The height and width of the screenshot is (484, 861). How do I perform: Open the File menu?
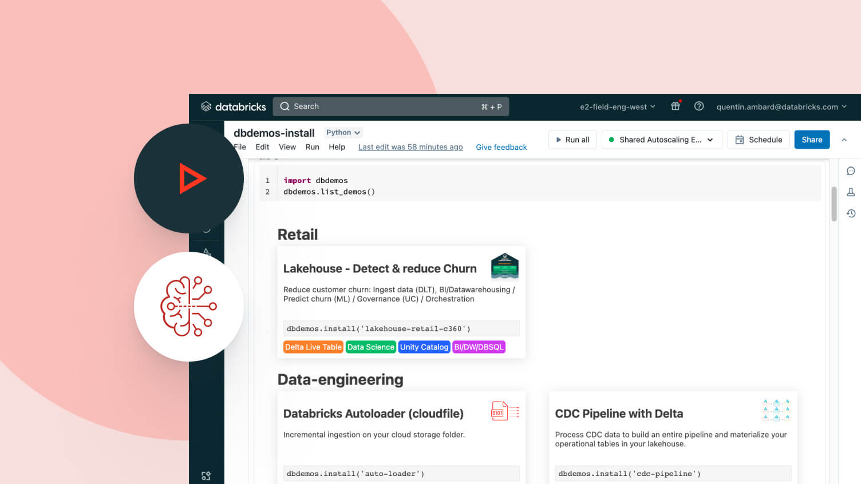click(x=240, y=147)
